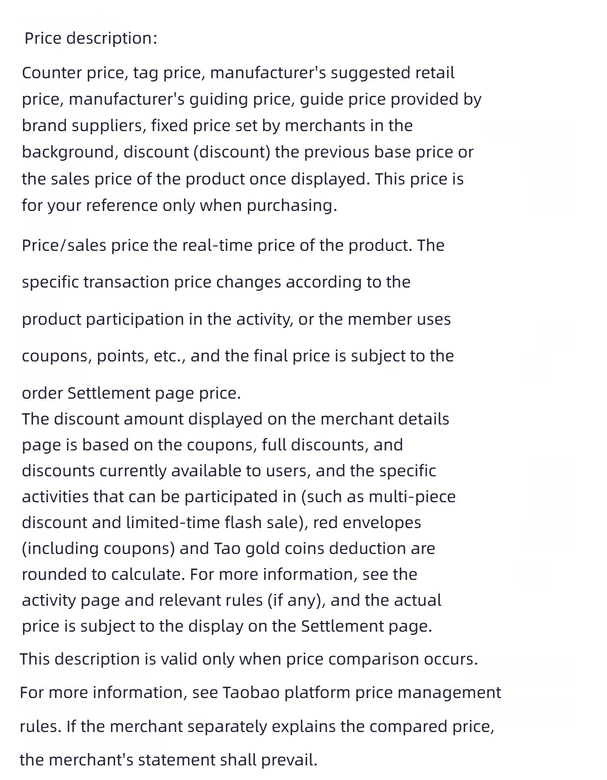Click the text 'order Settlement page price.'
This screenshot has width=607, height=780.
point(131,393)
